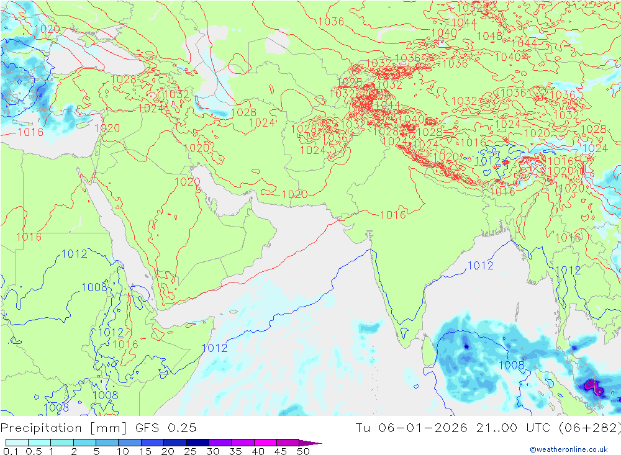Choose the 10–15 mm blue legend swatch
Viewport: 621px width, 455px height.
[x=130, y=443]
